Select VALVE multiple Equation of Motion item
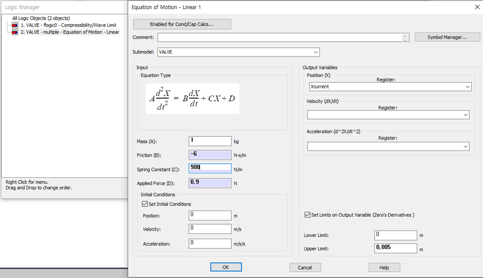This screenshot has height=278, width=483. pyautogui.click(x=70, y=32)
